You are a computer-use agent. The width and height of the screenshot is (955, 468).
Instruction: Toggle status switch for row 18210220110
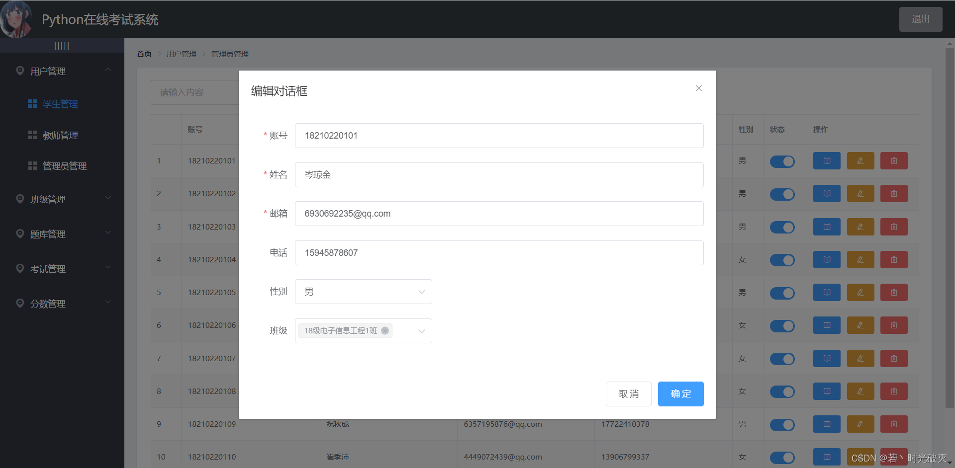point(782,458)
